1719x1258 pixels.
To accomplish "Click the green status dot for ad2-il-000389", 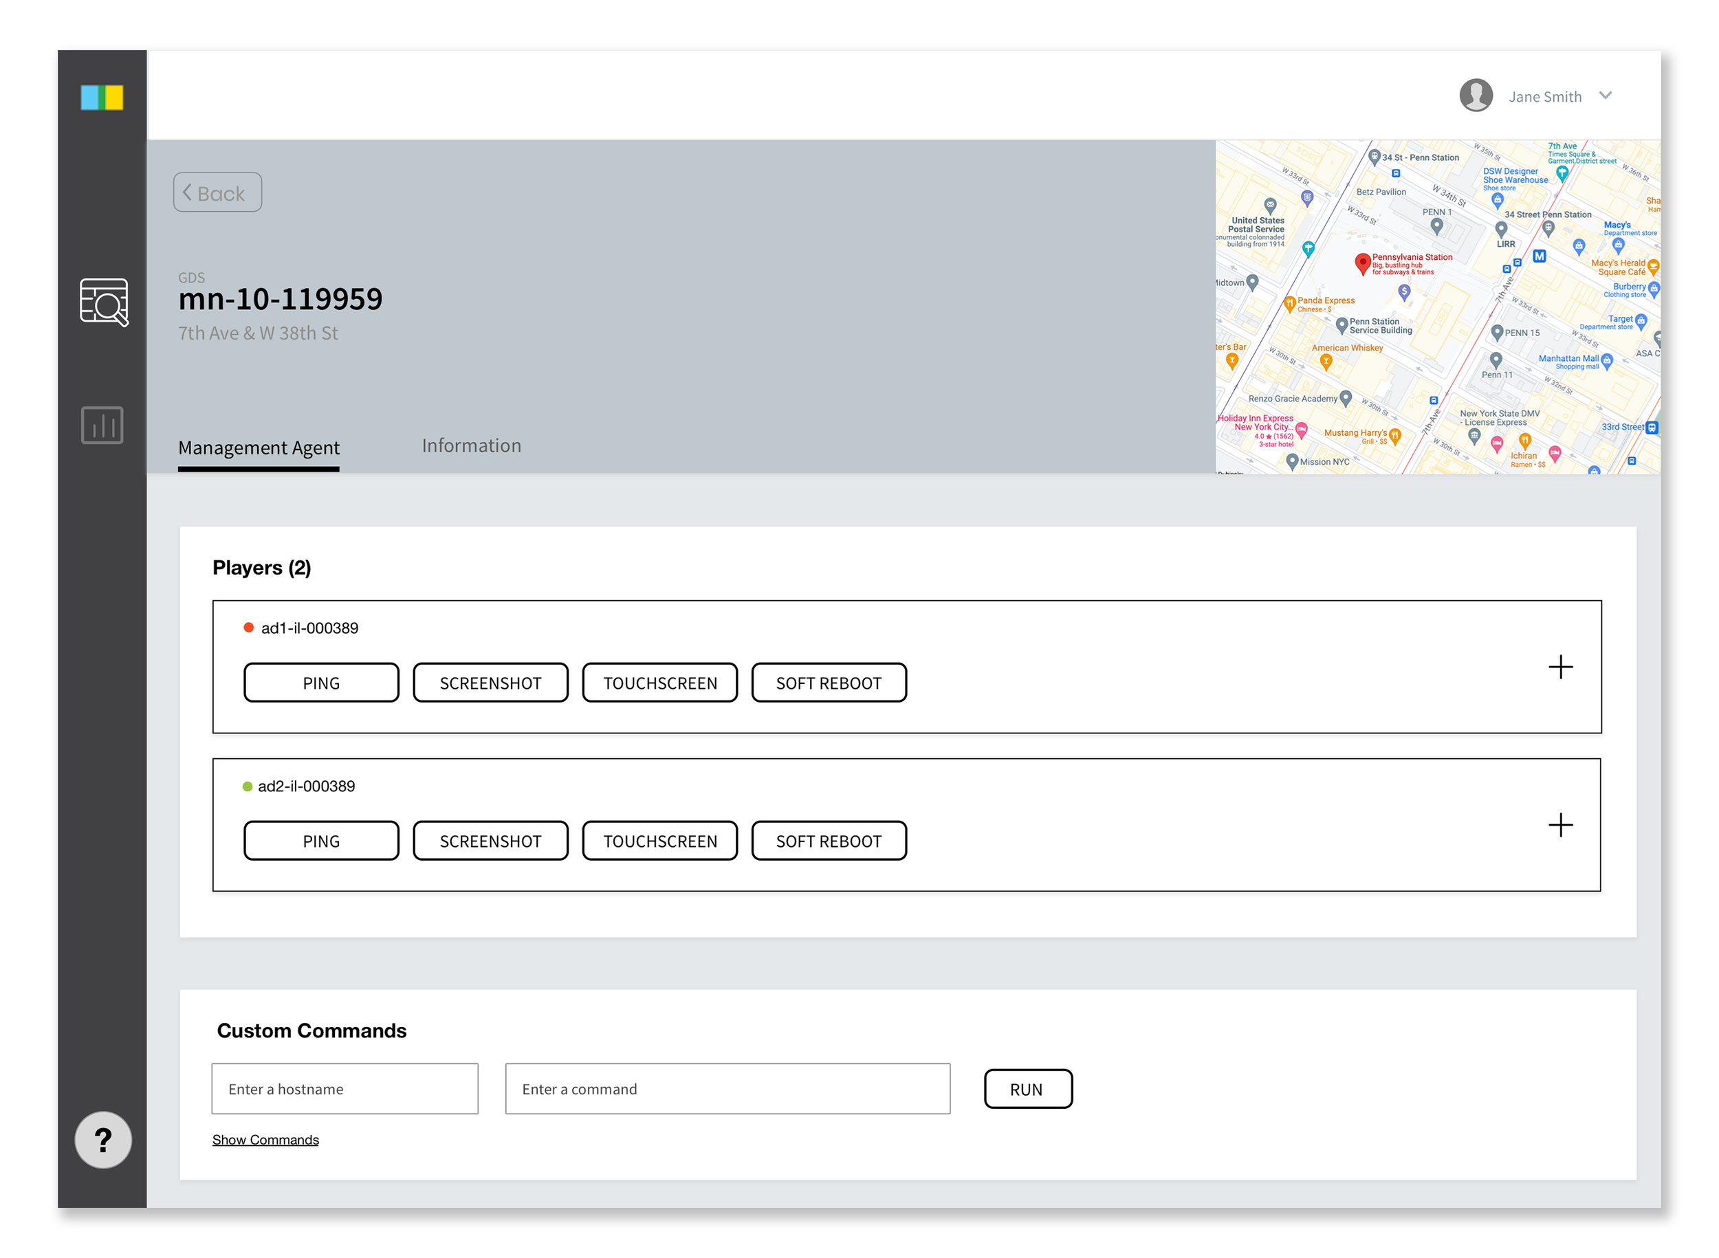I will click(248, 786).
